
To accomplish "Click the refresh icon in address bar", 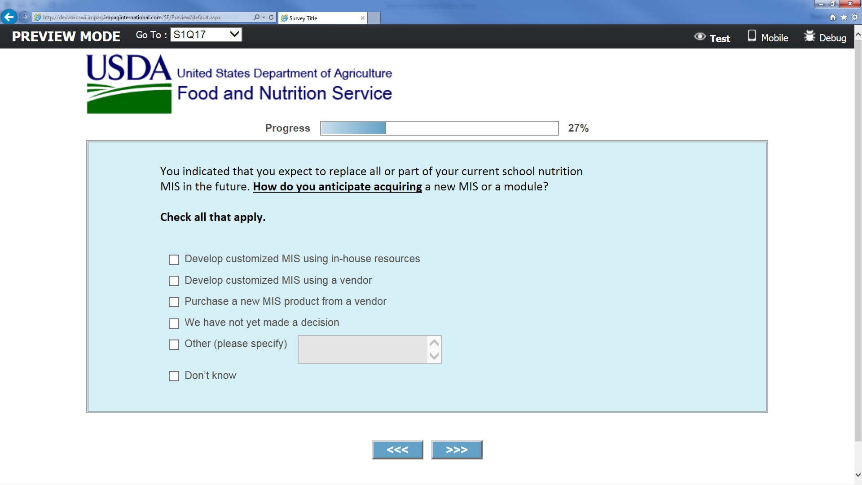I will [x=271, y=17].
